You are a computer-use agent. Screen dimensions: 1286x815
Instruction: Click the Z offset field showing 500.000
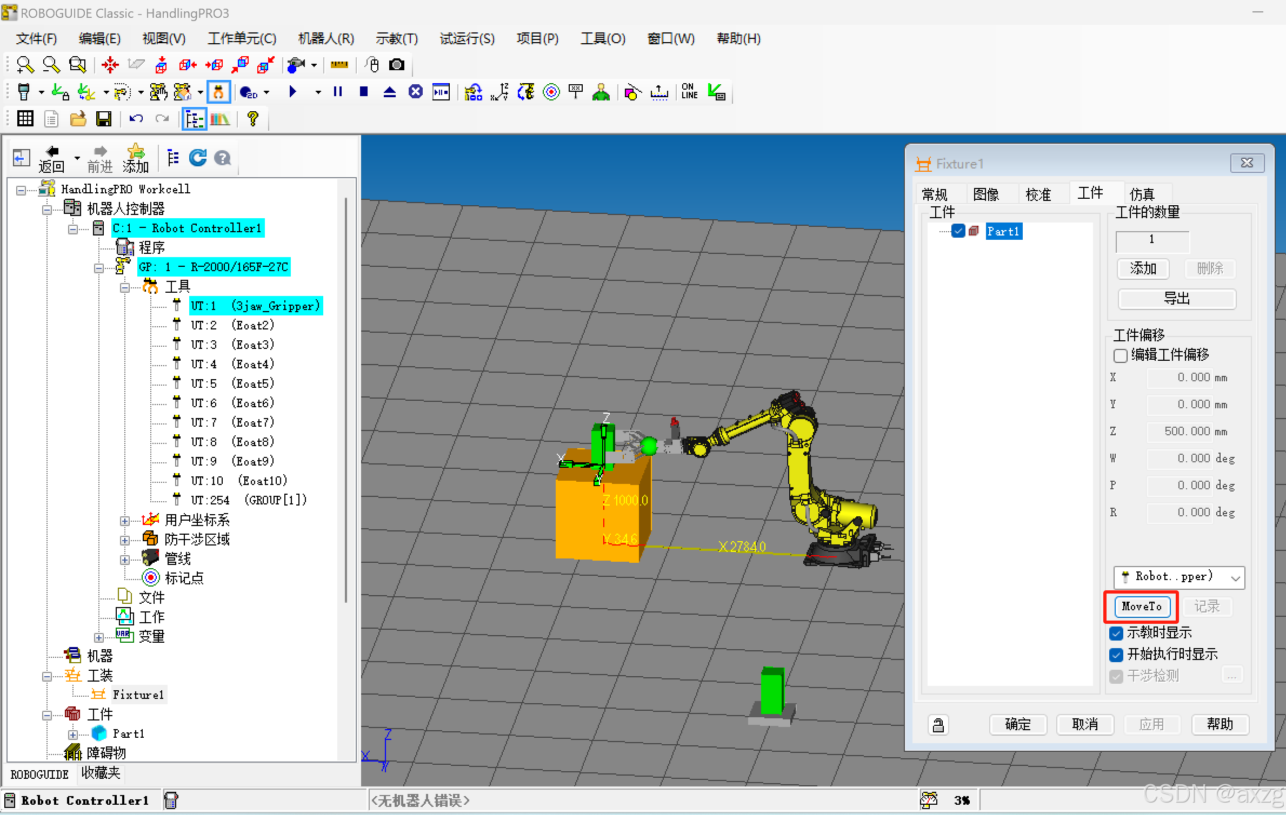point(1180,431)
